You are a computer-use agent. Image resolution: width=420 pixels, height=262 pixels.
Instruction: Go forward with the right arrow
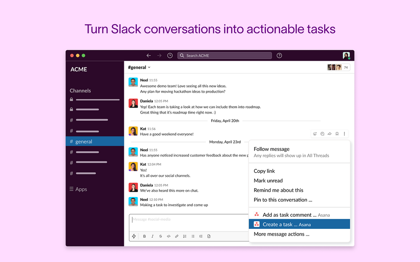159,55
